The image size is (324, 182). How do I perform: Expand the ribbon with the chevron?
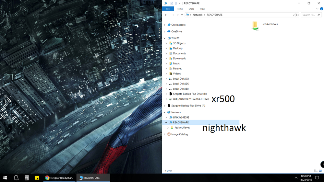pos(318,9)
